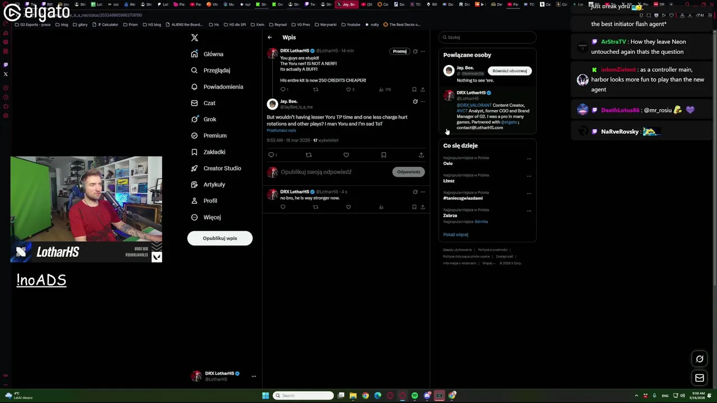Open the #tanieczgwiazdami trend
This screenshot has height=403, width=717.
click(x=463, y=198)
